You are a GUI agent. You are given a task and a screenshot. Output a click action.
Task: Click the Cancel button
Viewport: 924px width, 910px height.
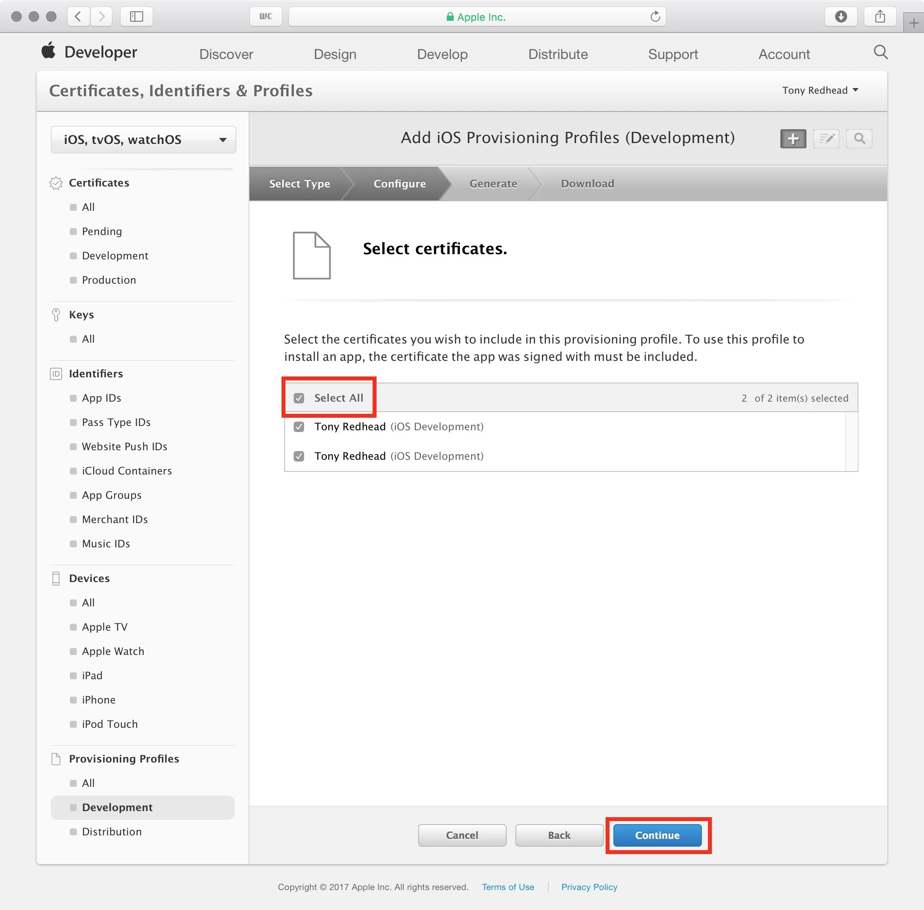[462, 835]
